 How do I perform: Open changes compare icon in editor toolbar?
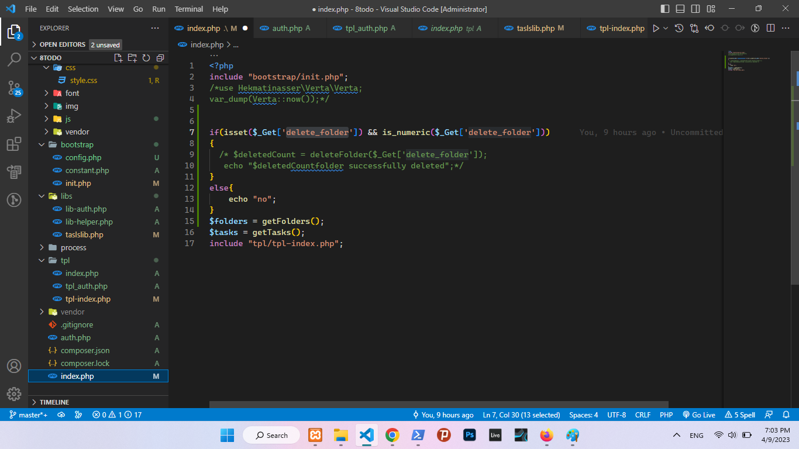pos(694,28)
